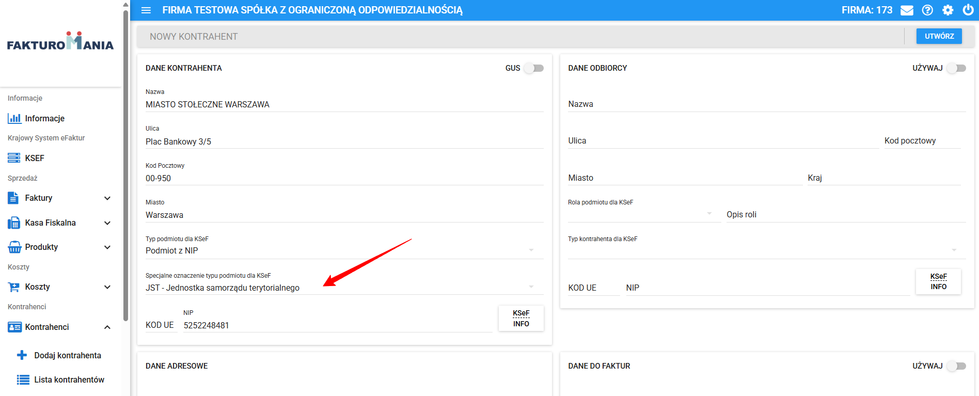Click the DANE ADRESOWE section header
Screen dimensions: 979x396
pyautogui.click(x=177, y=366)
